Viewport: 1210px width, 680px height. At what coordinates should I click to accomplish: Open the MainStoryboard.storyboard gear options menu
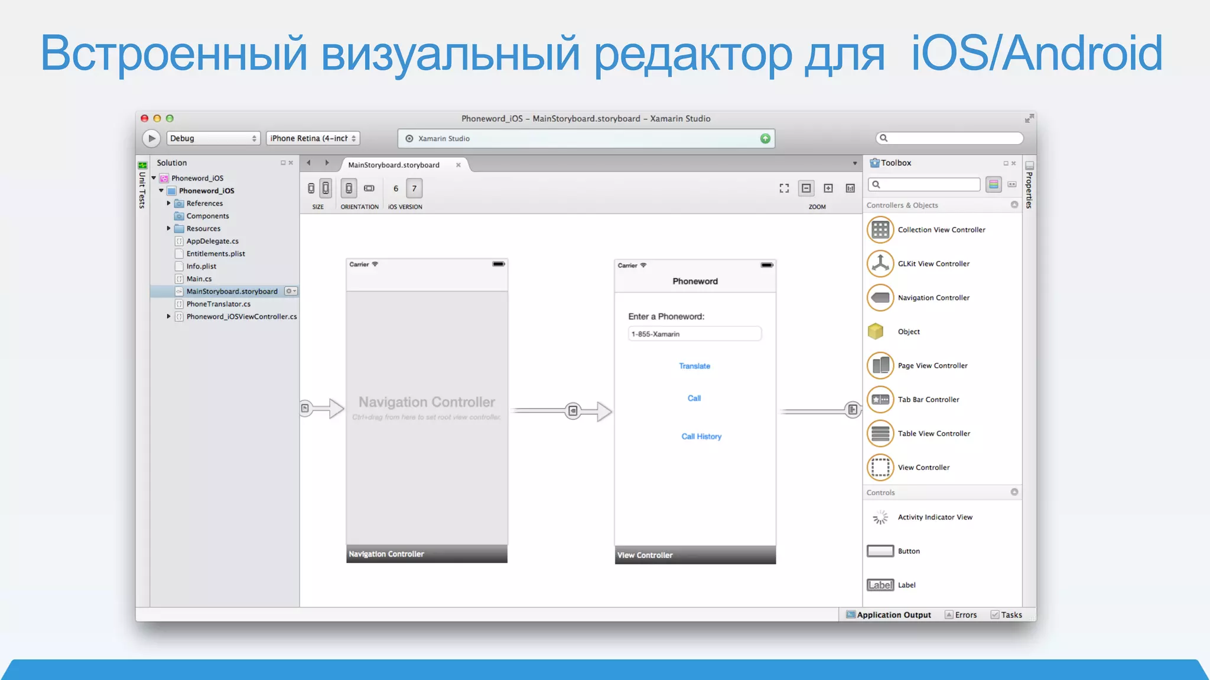pyautogui.click(x=291, y=291)
